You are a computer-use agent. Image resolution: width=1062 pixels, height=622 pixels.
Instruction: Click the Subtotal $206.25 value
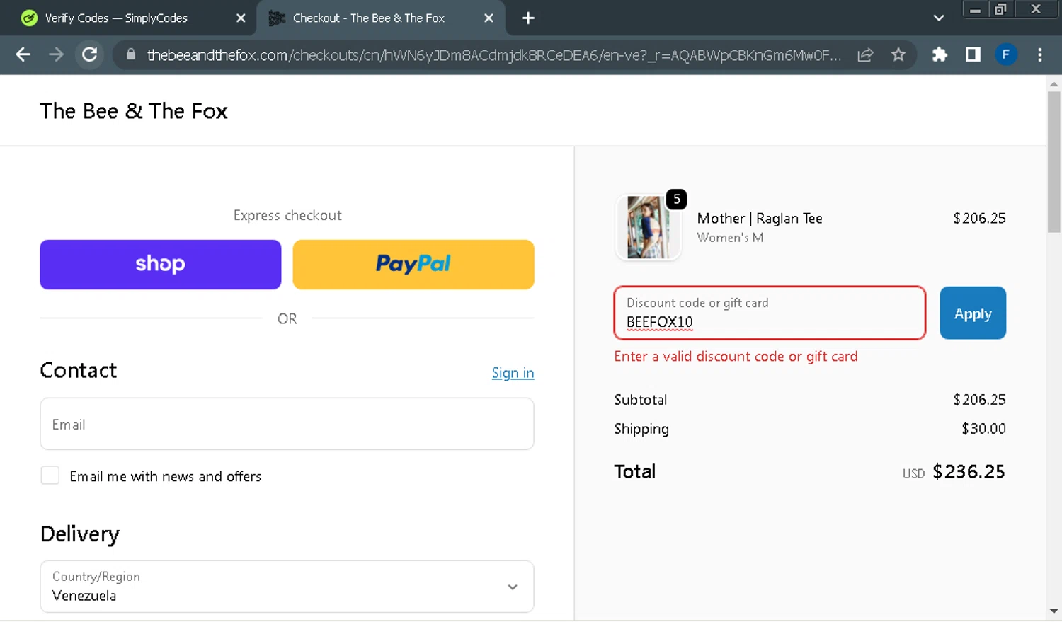[979, 400]
